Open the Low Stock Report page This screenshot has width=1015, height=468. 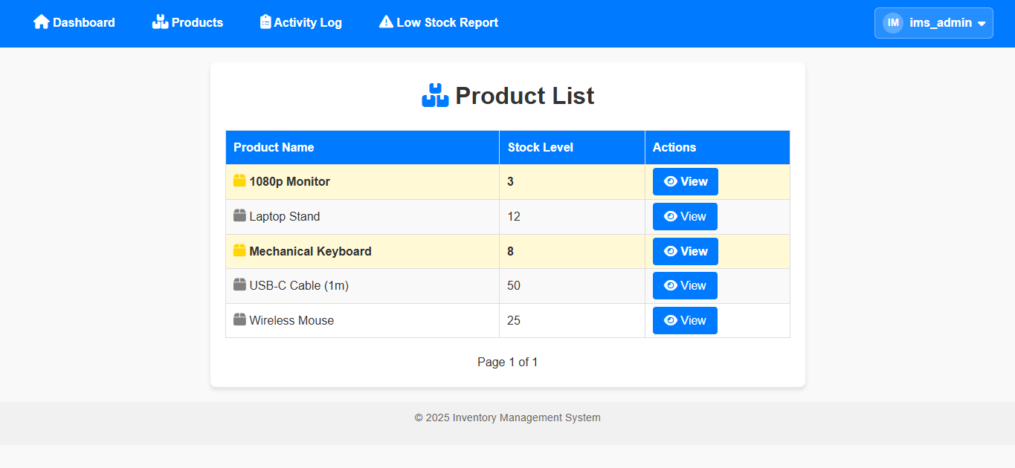pos(447,23)
